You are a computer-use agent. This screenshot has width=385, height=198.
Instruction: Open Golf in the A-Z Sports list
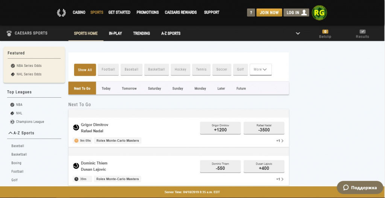point(15,180)
